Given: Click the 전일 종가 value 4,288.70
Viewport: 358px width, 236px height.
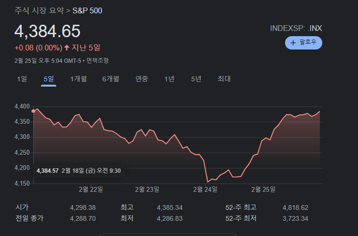Looking at the screenshot, I should 82,218.
